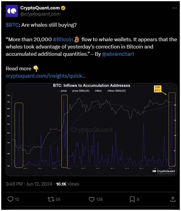Like the post with heart icon

point(92,199)
